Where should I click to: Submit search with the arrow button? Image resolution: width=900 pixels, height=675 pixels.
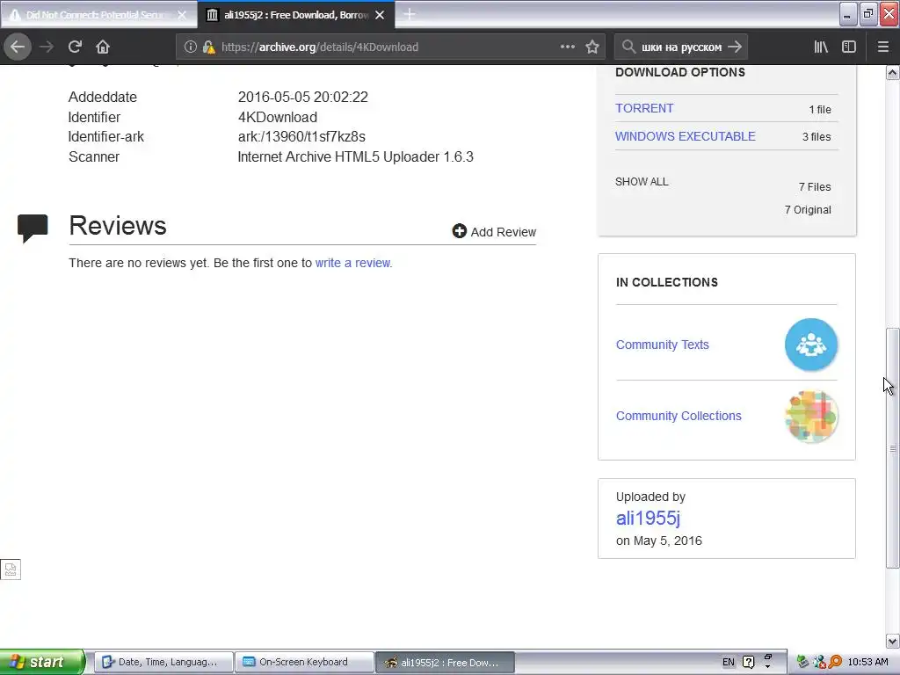[x=735, y=47]
